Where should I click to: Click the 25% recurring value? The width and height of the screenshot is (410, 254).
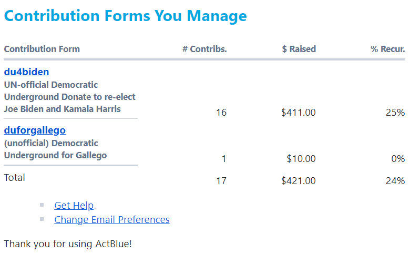(394, 113)
